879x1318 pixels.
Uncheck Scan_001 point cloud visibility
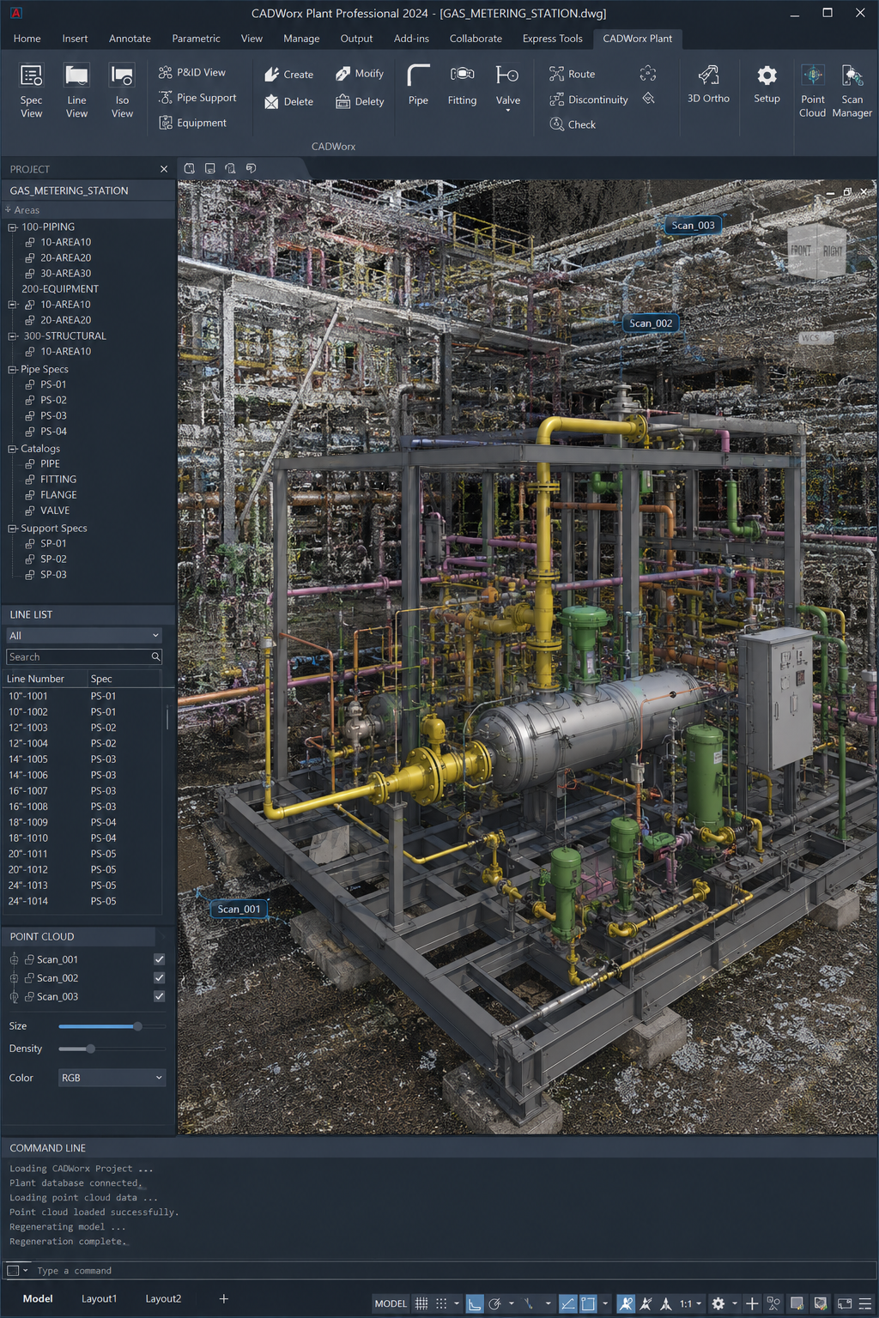coord(159,959)
